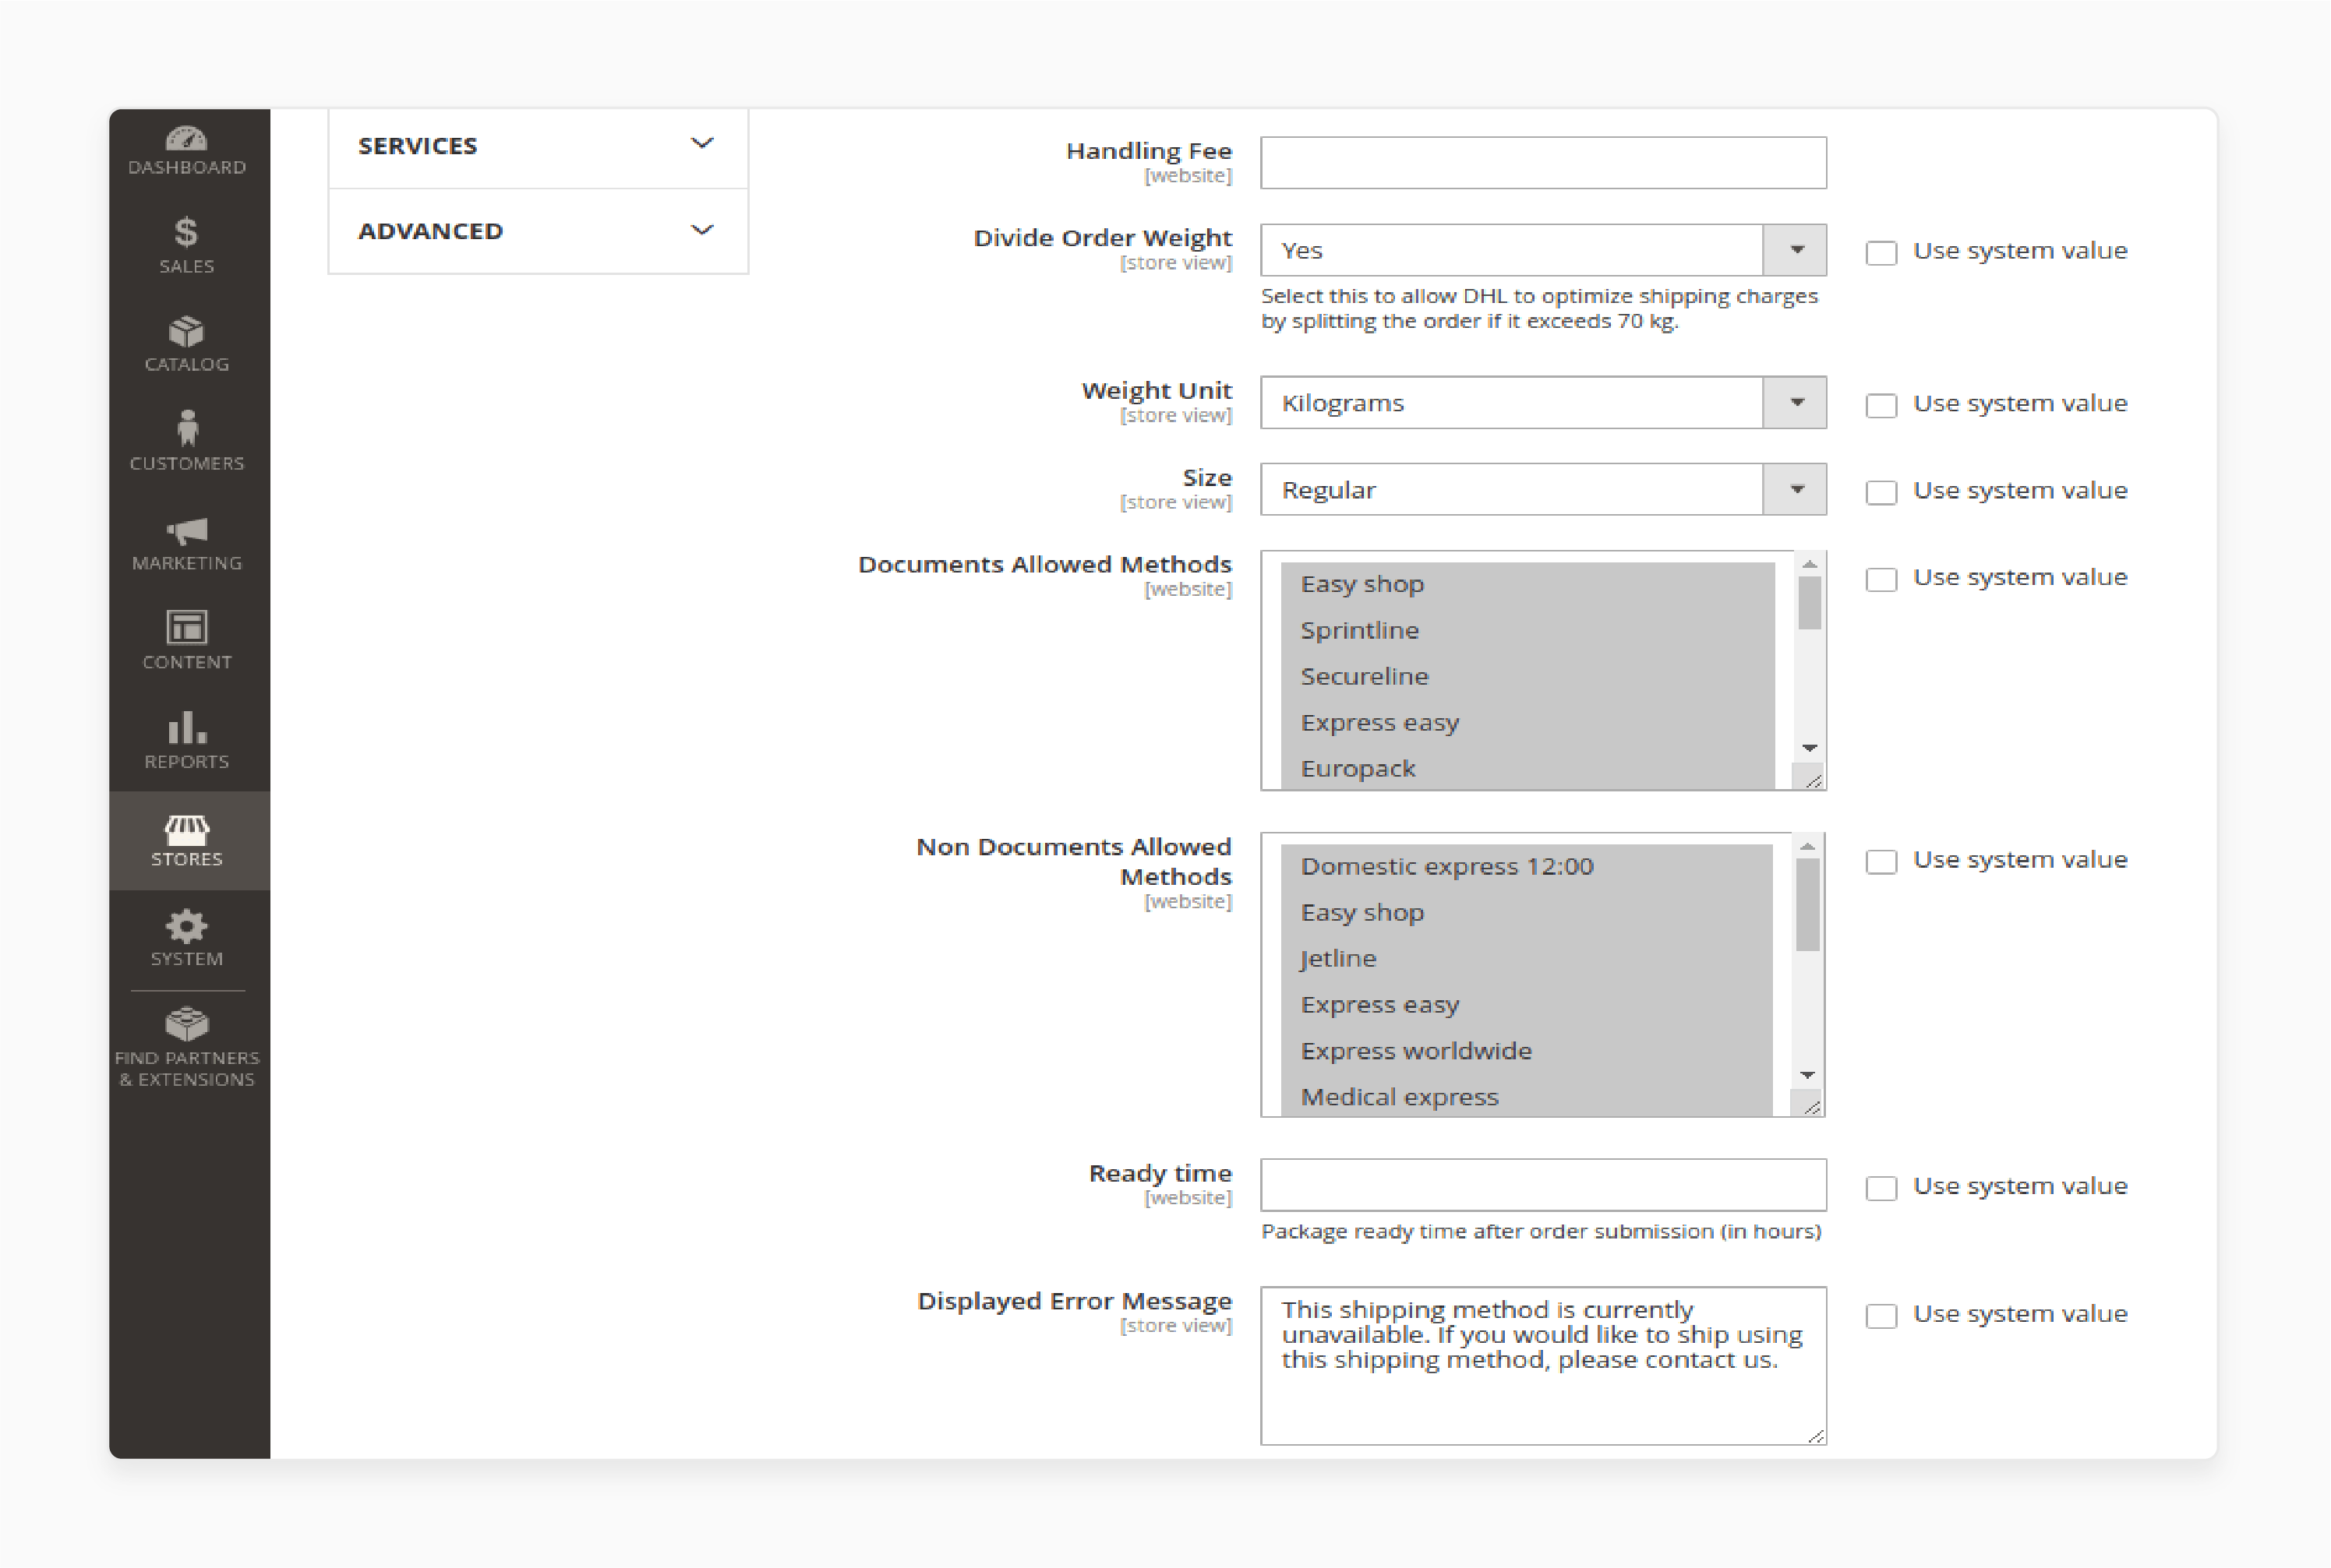The width and height of the screenshot is (2331, 1568).
Task: Click the Non Documents methods scrollbar thumb
Action: click(x=1808, y=905)
